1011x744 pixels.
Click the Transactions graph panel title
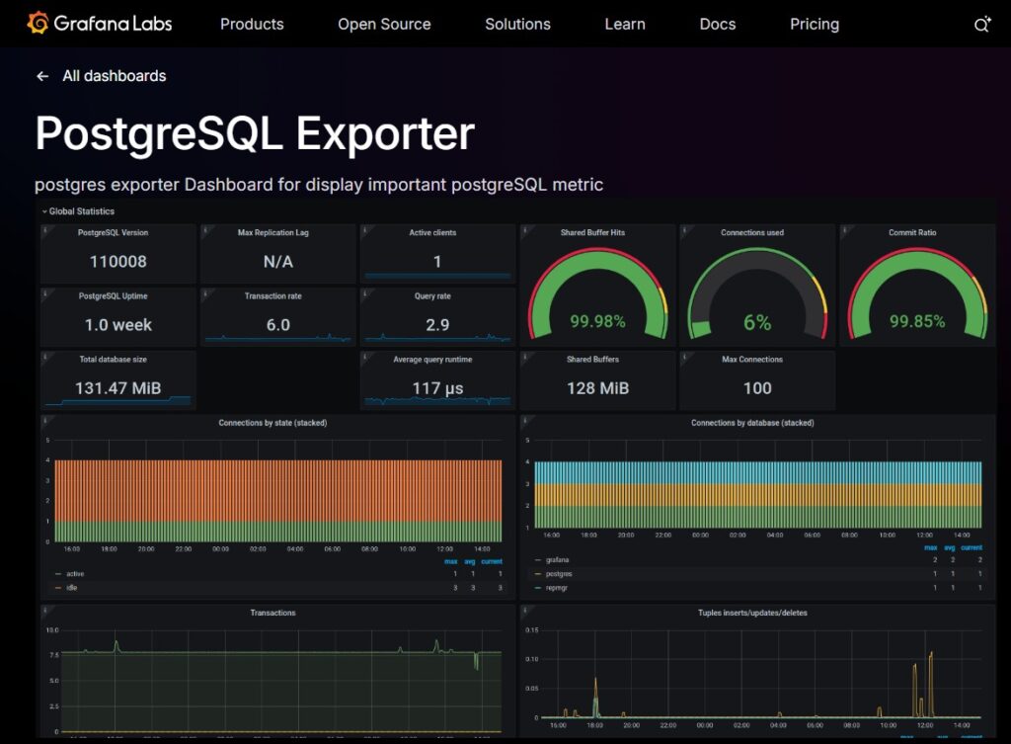point(272,613)
